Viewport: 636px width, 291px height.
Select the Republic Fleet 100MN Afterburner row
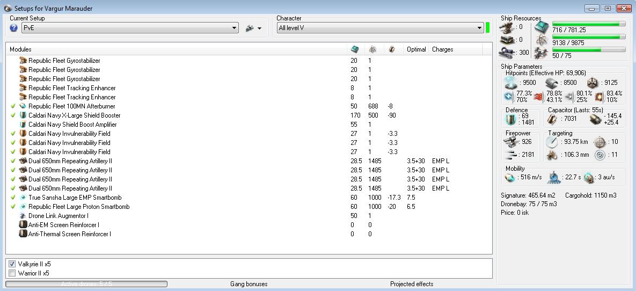click(249, 106)
